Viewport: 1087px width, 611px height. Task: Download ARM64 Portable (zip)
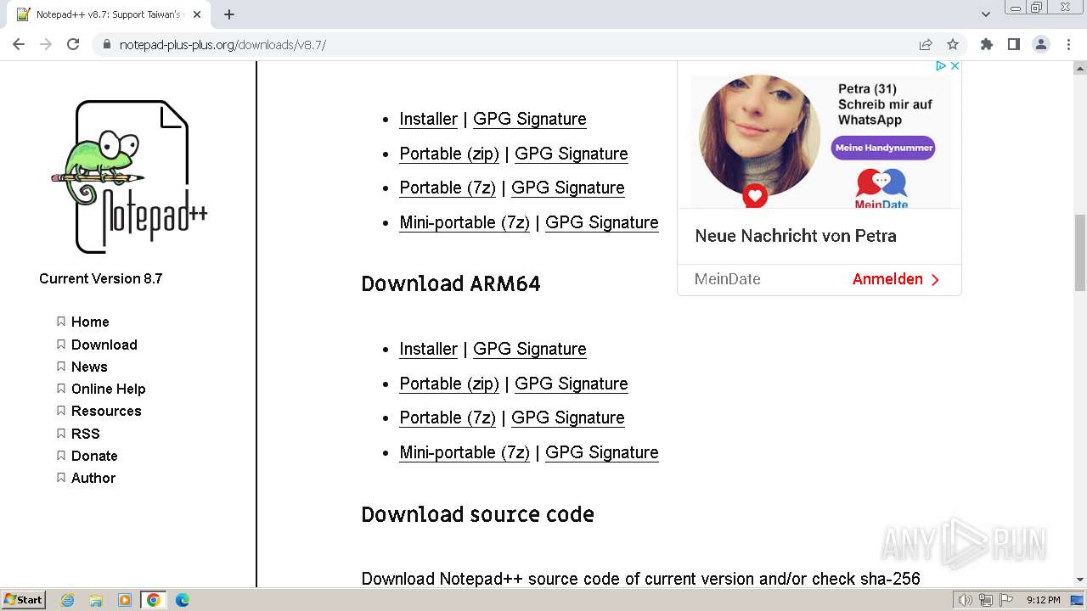[449, 384]
